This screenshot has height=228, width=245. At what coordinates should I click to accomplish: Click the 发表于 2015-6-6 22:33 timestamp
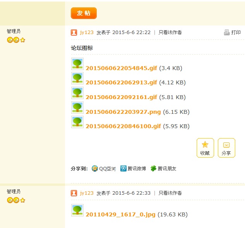tap(123, 193)
